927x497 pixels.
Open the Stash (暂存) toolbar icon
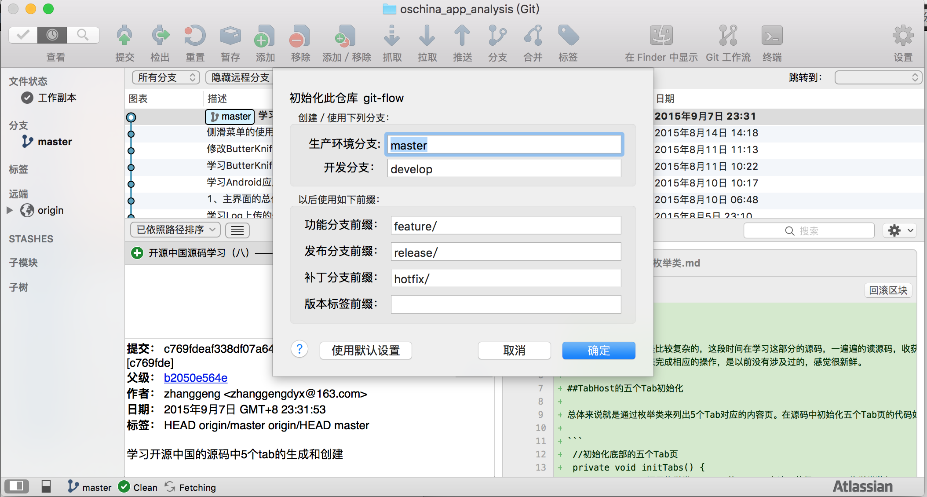click(230, 36)
